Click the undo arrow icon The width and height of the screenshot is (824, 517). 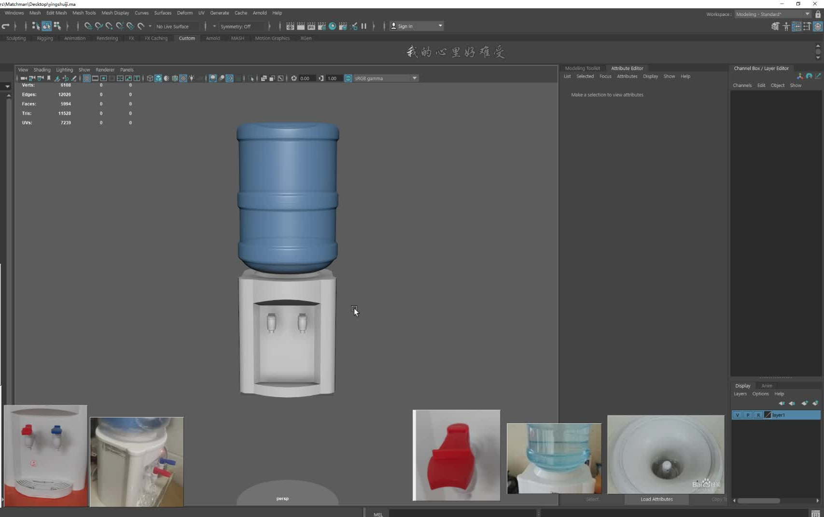pyautogui.click(x=6, y=26)
